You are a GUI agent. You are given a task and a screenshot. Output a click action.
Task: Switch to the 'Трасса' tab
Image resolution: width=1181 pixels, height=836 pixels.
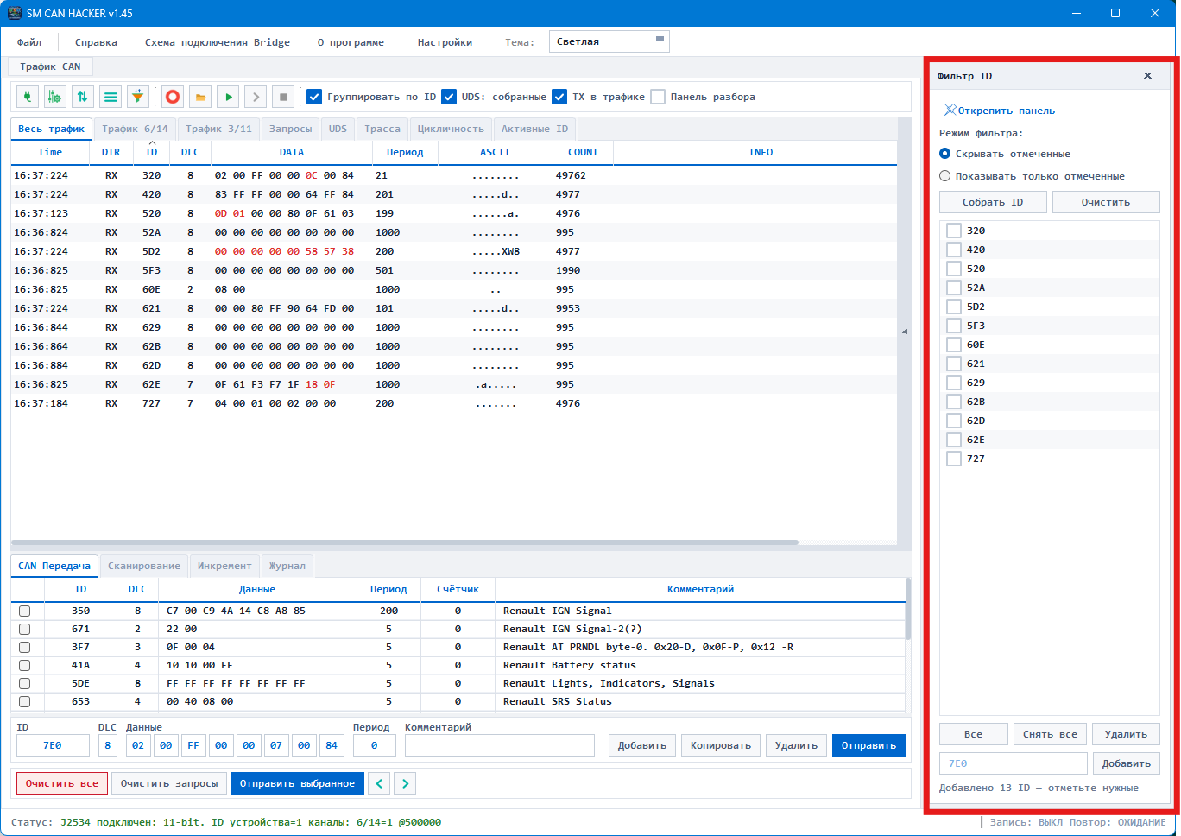pyautogui.click(x=382, y=129)
